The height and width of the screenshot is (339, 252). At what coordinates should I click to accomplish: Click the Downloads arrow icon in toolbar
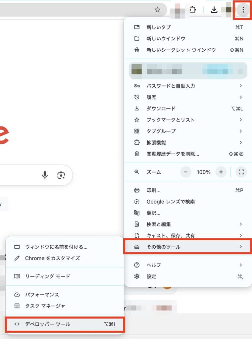(214, 10)
